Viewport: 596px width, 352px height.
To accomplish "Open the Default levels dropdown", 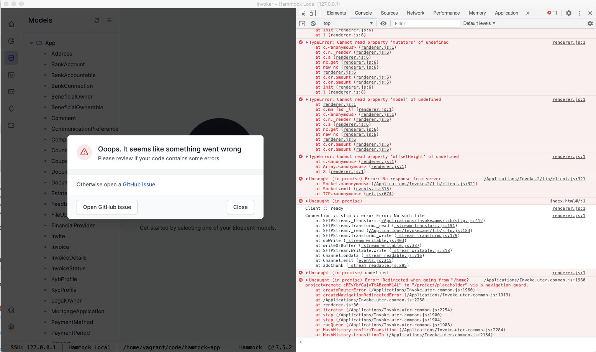I will pyautogui.click(x=479, y=23).
